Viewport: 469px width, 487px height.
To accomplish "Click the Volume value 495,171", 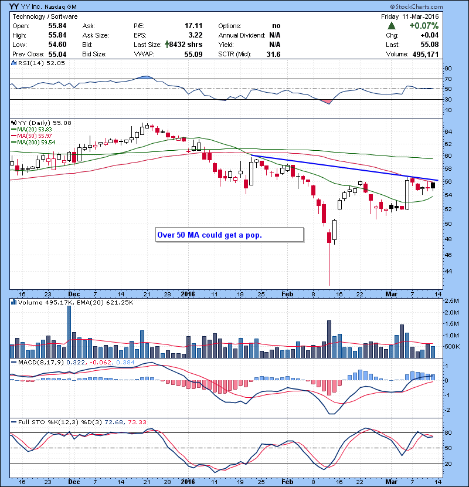I will [x=426, y=55].
